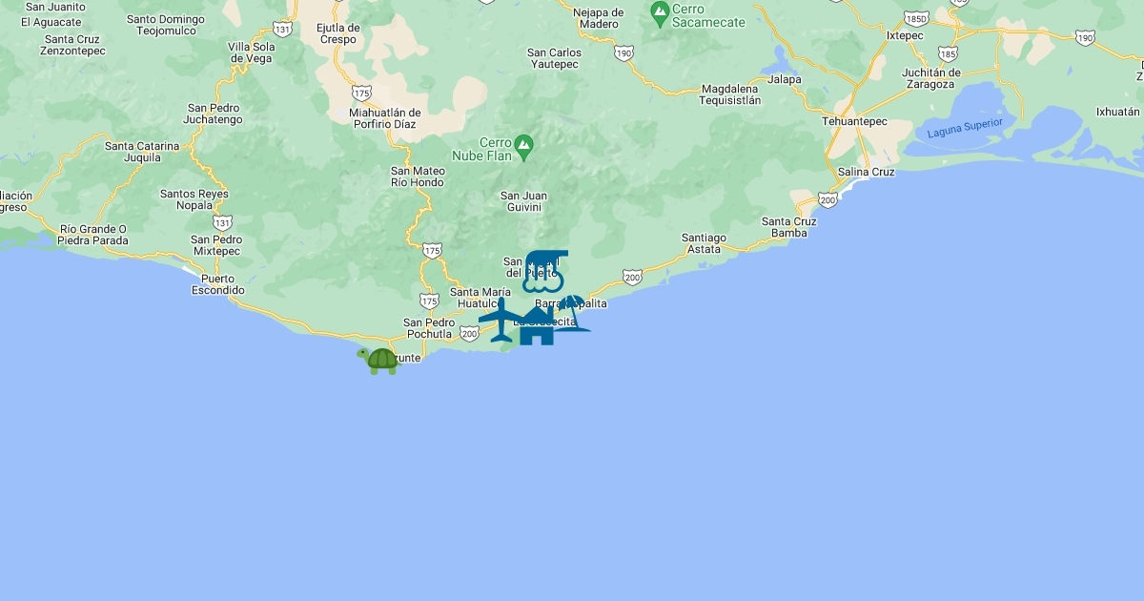Click the beach umbrella marker at Barra Copalita
Screen dimensions: 1144x601
pos(570,313)
